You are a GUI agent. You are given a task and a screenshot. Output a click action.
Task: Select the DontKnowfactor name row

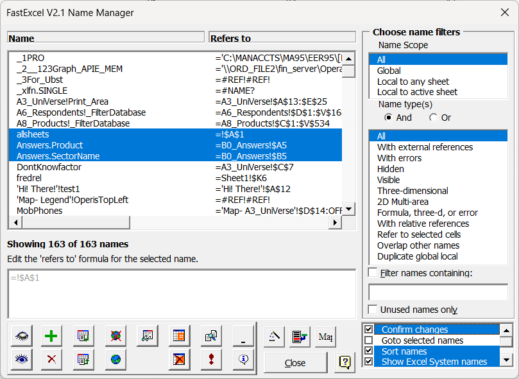point(175,167)
